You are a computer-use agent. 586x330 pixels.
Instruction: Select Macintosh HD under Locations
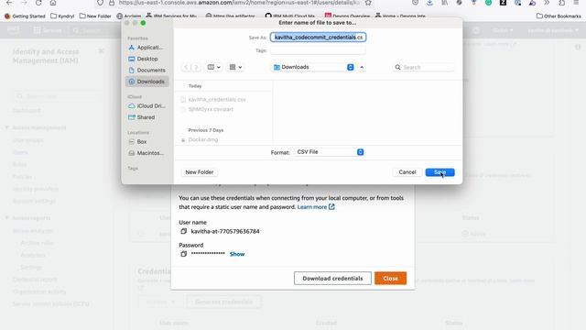point(146,153)
